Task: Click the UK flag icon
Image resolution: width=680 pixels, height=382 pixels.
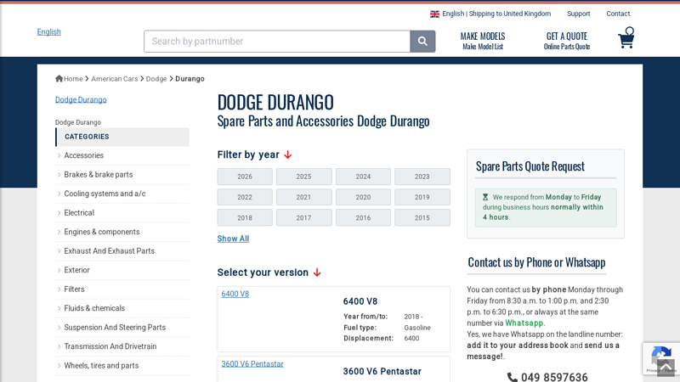Action: tap(434, 14)
